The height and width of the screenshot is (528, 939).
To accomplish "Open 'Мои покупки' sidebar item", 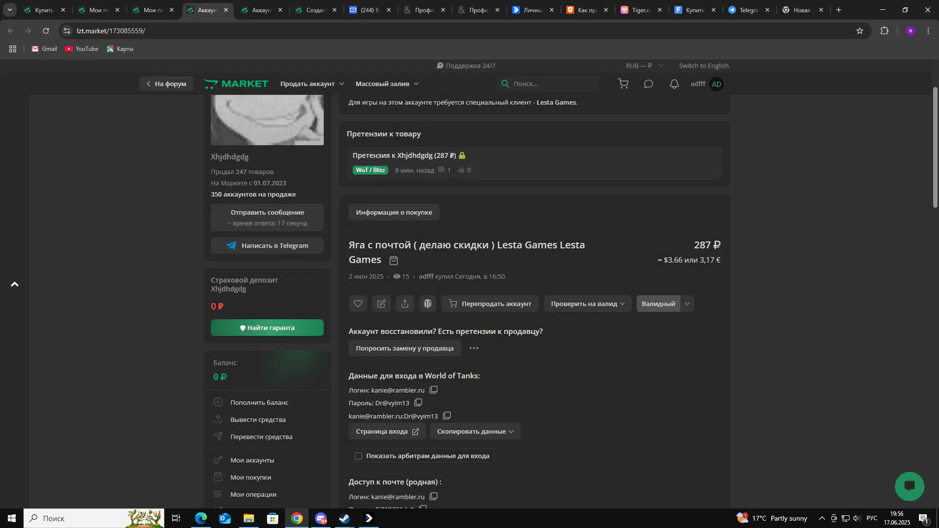I will pyautogui.click(x=250, y=477).
